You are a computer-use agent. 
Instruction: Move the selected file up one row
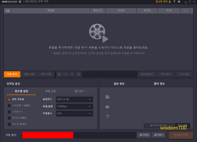(66, 74)
